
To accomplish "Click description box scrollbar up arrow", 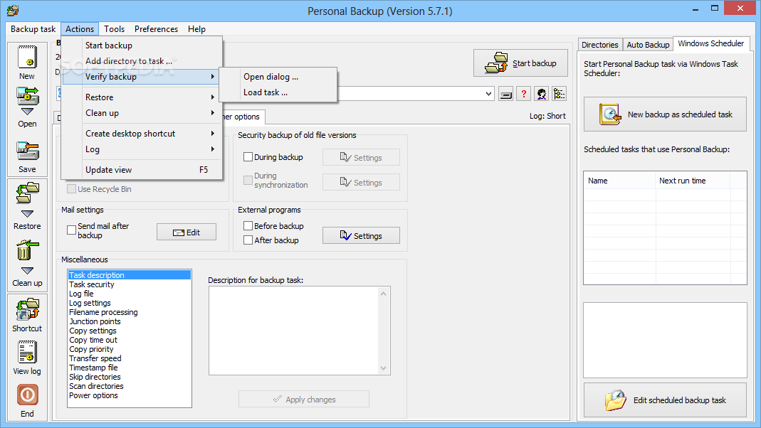I will coord(384,293).
